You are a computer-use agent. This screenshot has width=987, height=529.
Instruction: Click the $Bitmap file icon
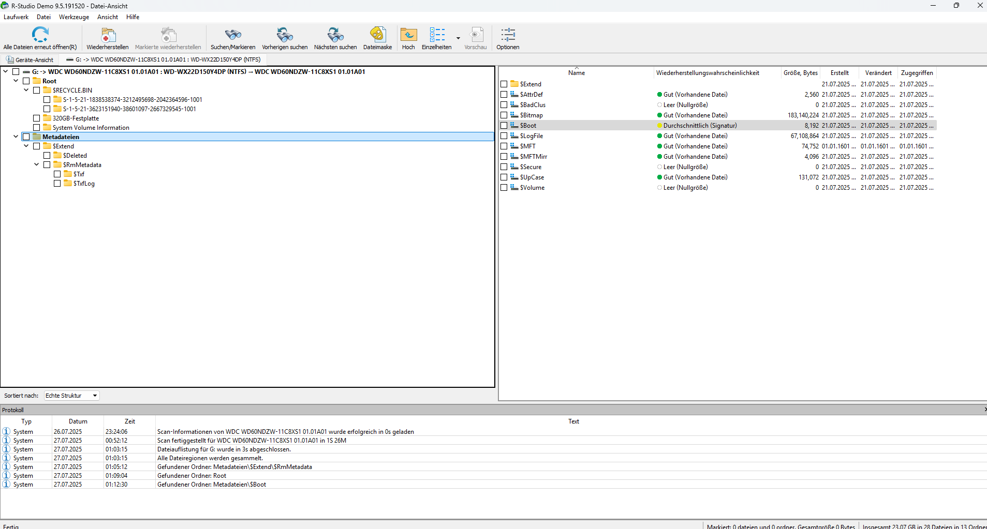pos(514,115)
